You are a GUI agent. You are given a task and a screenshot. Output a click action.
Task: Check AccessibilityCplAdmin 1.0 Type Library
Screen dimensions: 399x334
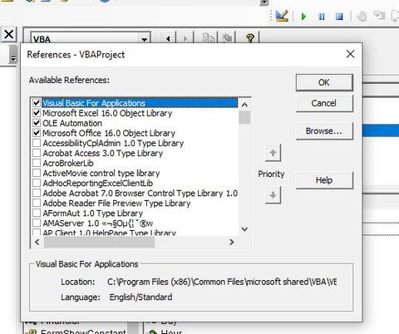[x=37, y=143]
